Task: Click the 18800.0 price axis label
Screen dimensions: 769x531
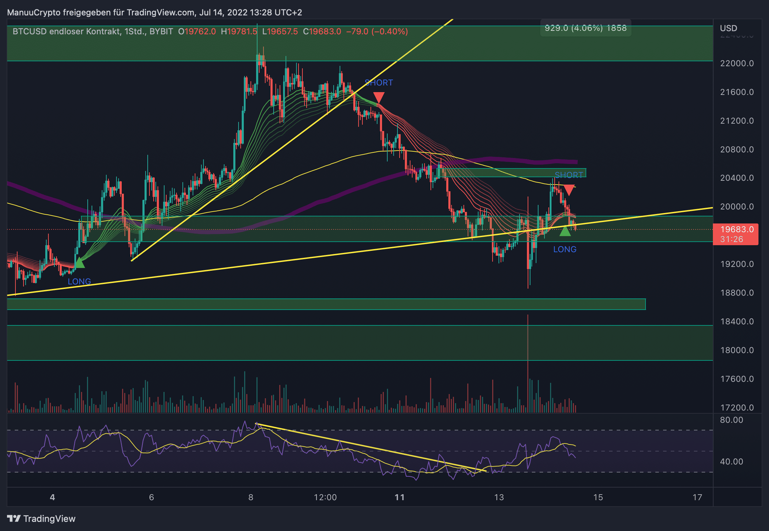Action: tap(737, 293)
